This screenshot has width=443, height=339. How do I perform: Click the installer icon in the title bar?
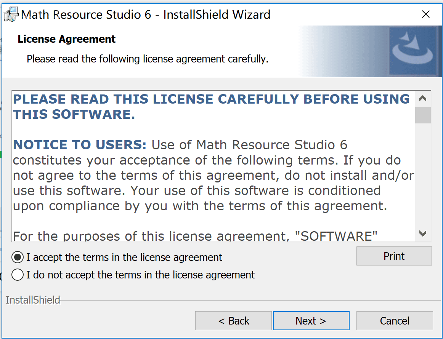11,14
